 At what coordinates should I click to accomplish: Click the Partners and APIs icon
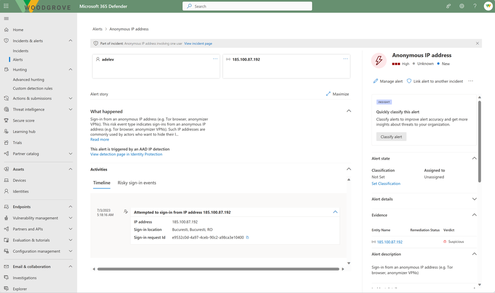point(6,229)
